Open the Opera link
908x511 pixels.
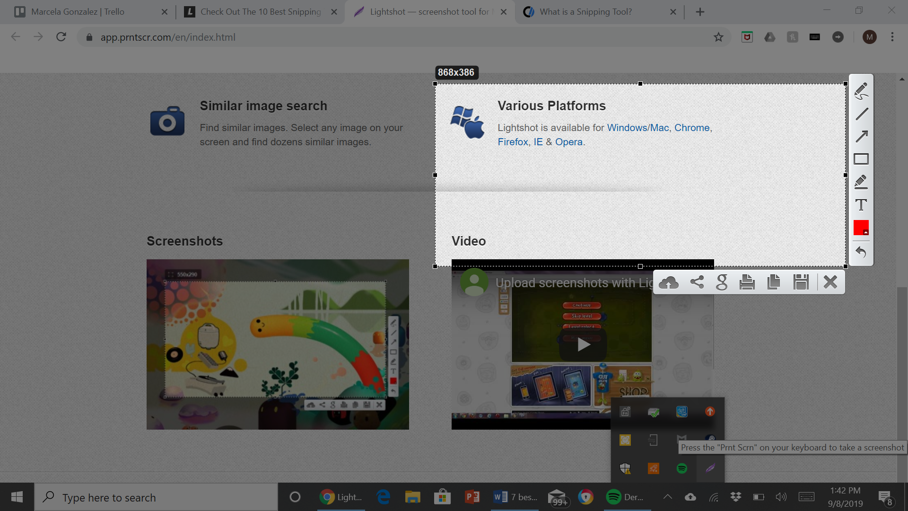568,142
